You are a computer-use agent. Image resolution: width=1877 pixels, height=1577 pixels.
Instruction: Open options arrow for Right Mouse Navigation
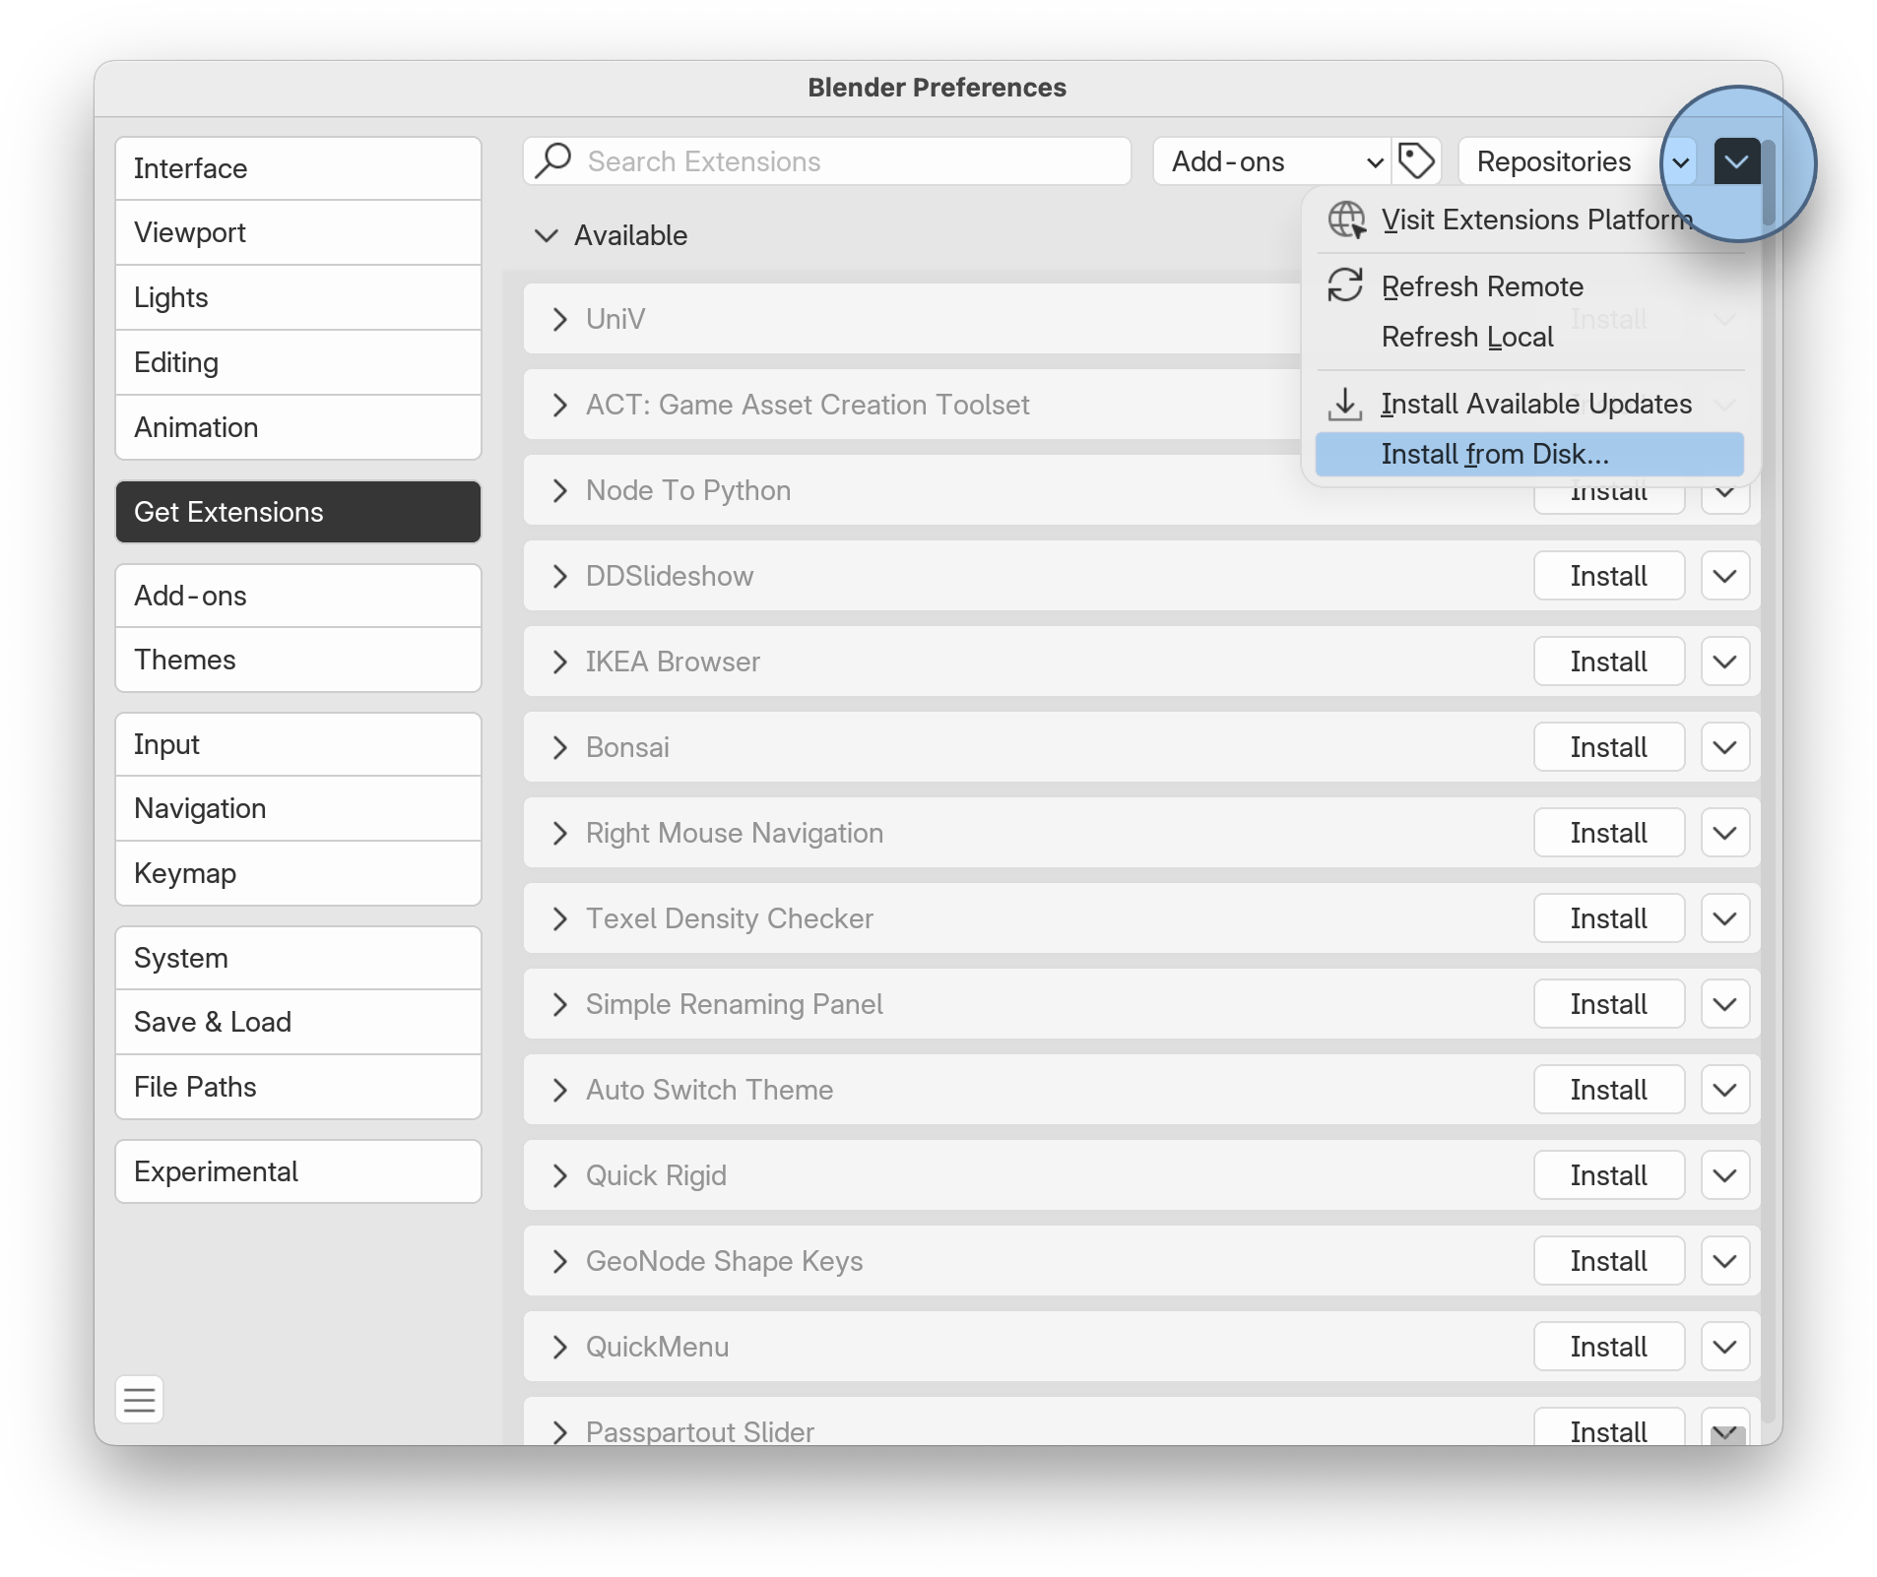pyautogui.click(x=1725, y=833)
